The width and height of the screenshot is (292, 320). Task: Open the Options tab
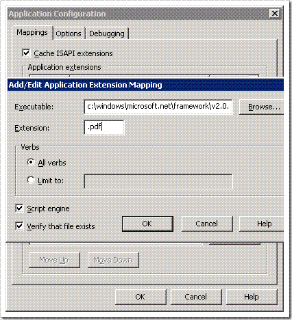coord(69,34)
